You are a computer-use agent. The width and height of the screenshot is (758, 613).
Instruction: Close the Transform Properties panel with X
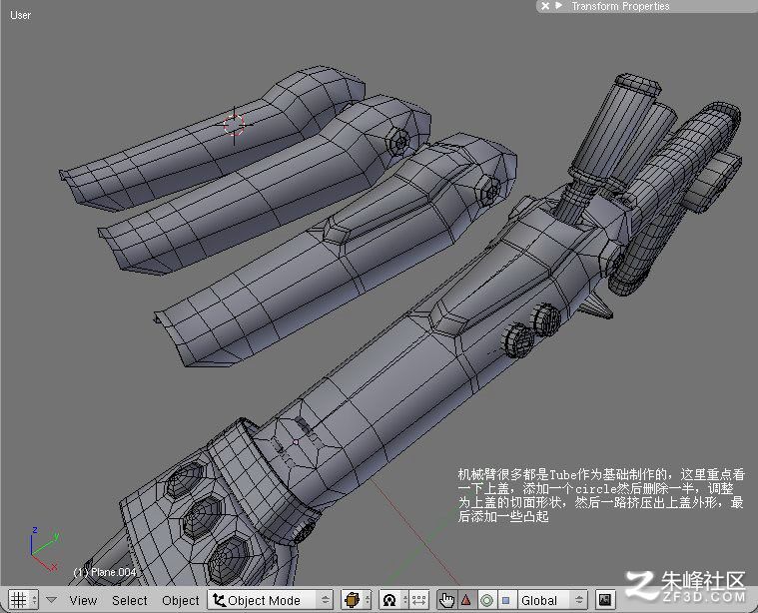[545, 6]
